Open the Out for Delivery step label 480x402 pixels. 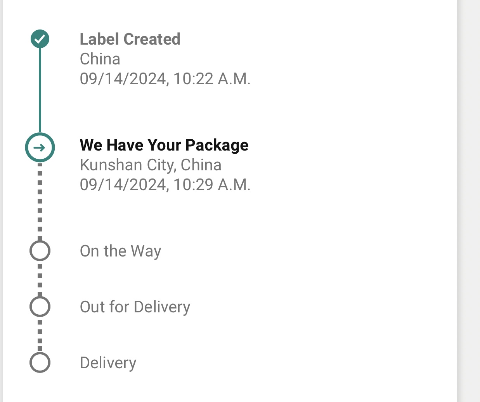[x=135, y=307]
